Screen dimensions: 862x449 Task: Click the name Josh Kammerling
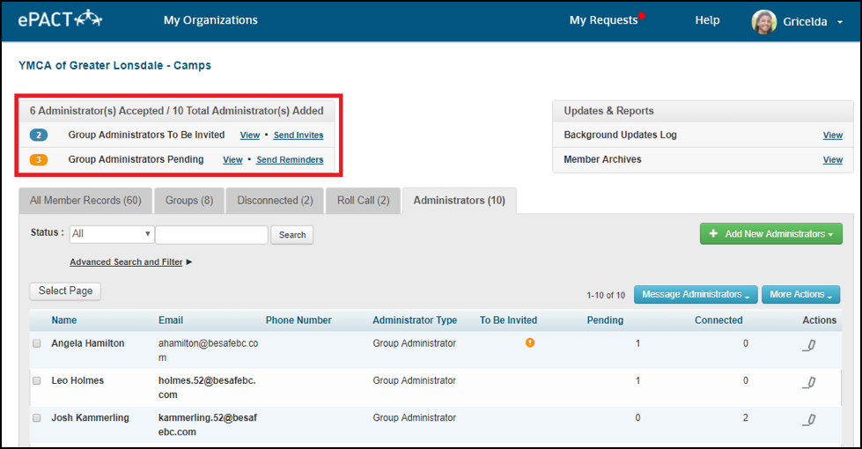[90, 418]
